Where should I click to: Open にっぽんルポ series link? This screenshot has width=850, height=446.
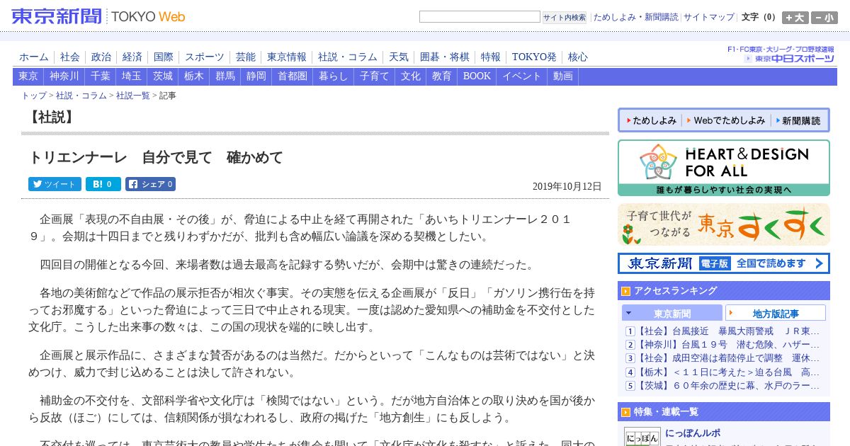[693, 433]
